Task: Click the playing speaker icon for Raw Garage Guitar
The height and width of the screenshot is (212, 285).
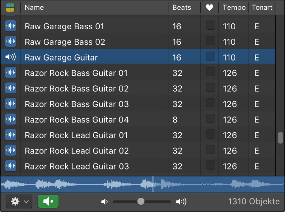Action: coord(11,57)
